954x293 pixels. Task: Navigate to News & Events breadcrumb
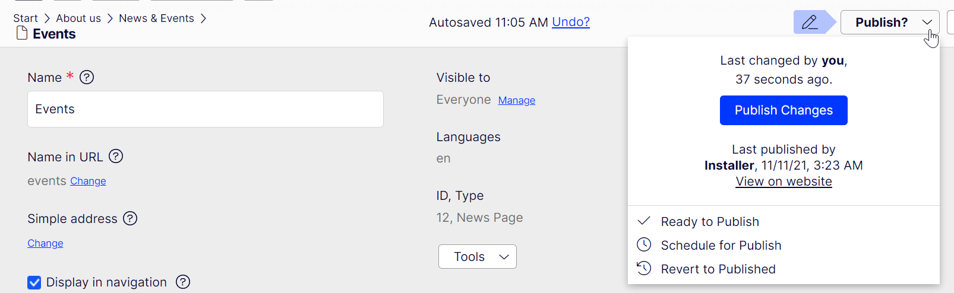(156, 18)
